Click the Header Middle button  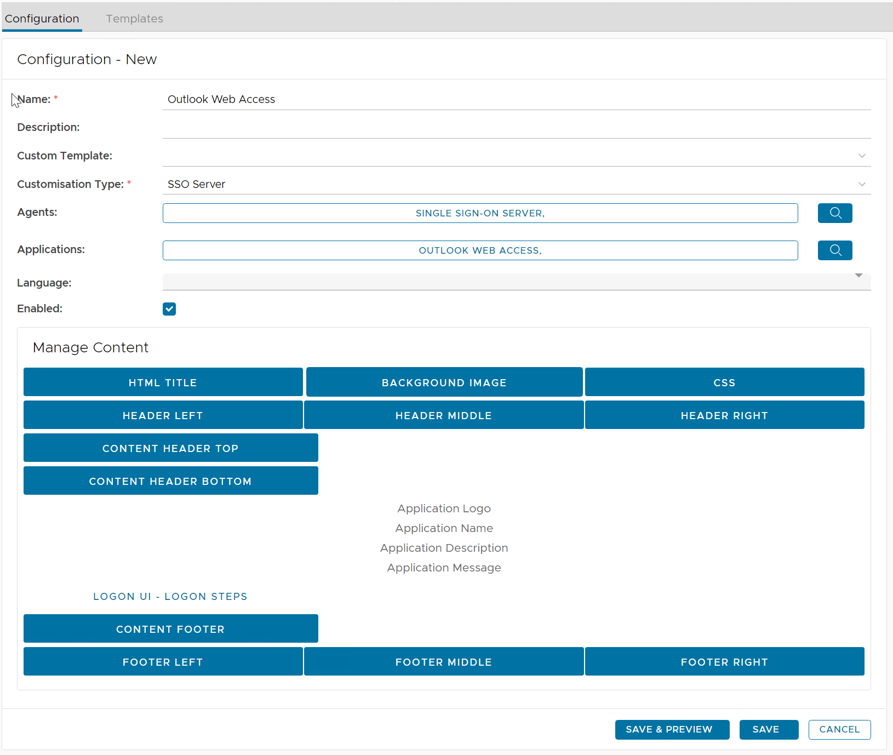tap(443, 415)
